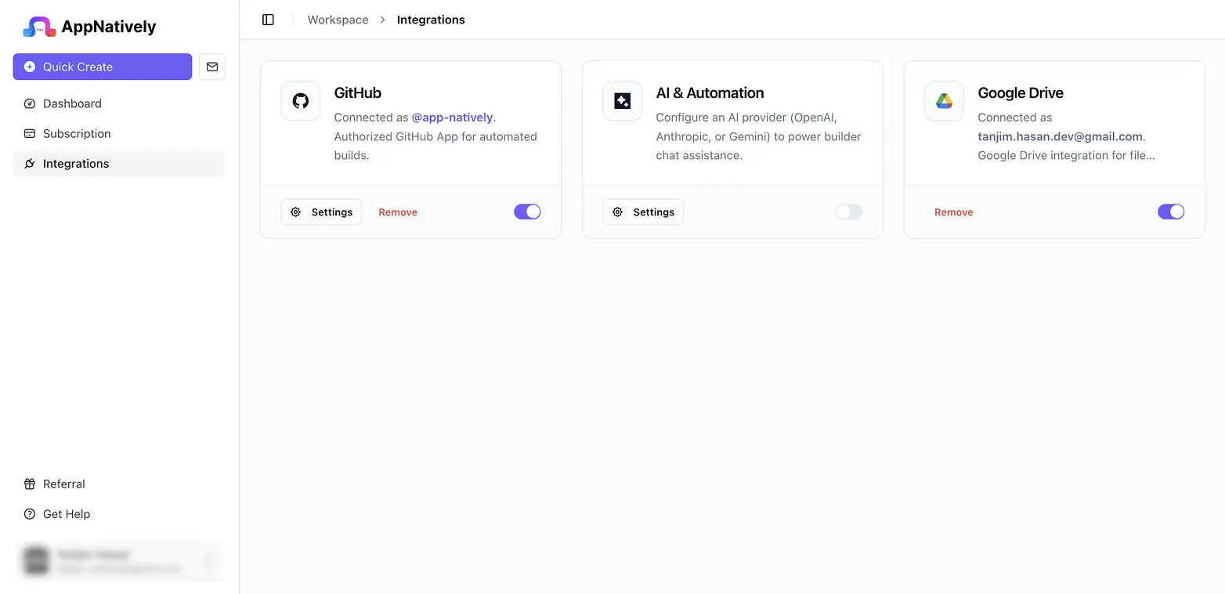Open the mail inbox icon button
The width and height of the screenshot is (1225, 594).
tap(212, 67)
